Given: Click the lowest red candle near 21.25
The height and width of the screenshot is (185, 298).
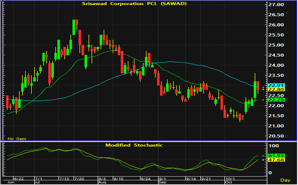Looking at the screenshot, I should (x=240, y=117).
